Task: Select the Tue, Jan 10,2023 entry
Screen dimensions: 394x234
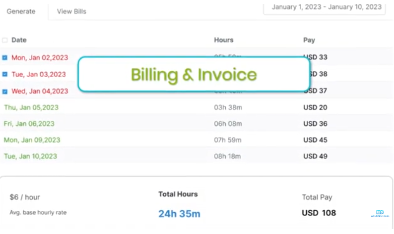Action: (x=30, y=156)
